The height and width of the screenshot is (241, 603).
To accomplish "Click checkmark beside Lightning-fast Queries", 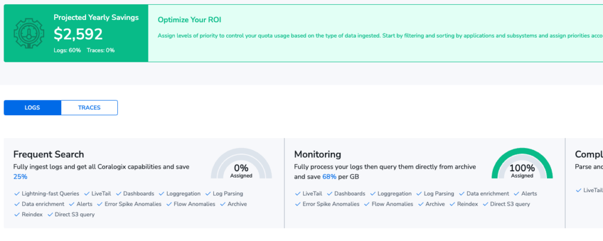I will [16, 194].
